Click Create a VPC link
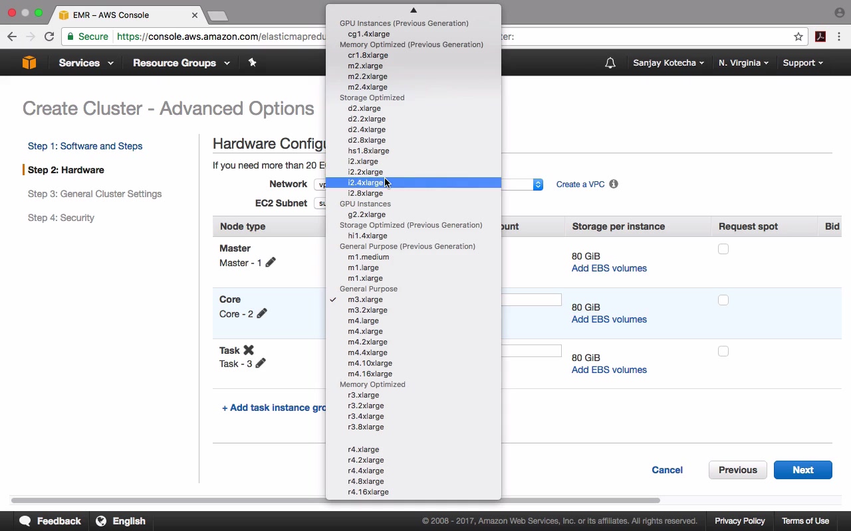Screen dimensions: 851x531 [x=580, y=185]
